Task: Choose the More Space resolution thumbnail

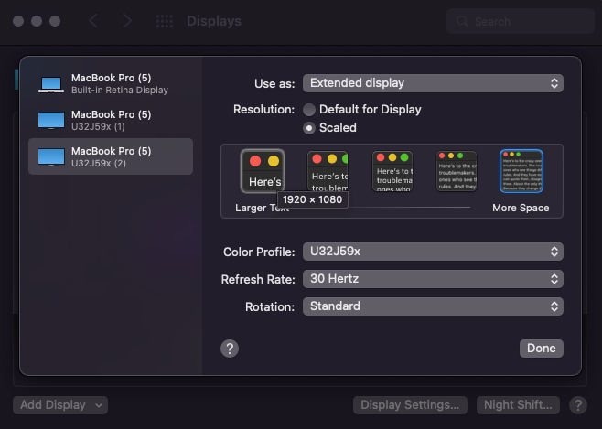Action: point(521,171)
